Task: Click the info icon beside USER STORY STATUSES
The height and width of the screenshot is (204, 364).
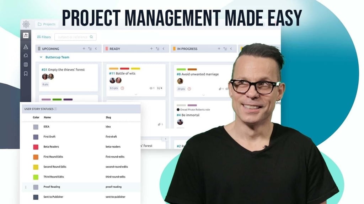Action: tap(55, 109)
